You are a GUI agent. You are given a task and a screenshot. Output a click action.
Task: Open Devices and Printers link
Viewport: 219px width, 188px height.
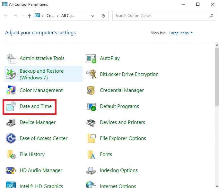(x=122, y=122)
